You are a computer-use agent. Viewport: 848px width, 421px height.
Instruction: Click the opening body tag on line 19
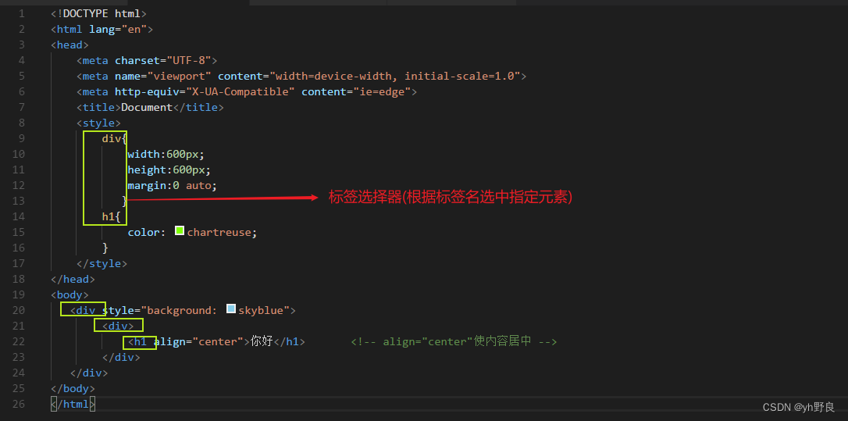click(69, 295)
